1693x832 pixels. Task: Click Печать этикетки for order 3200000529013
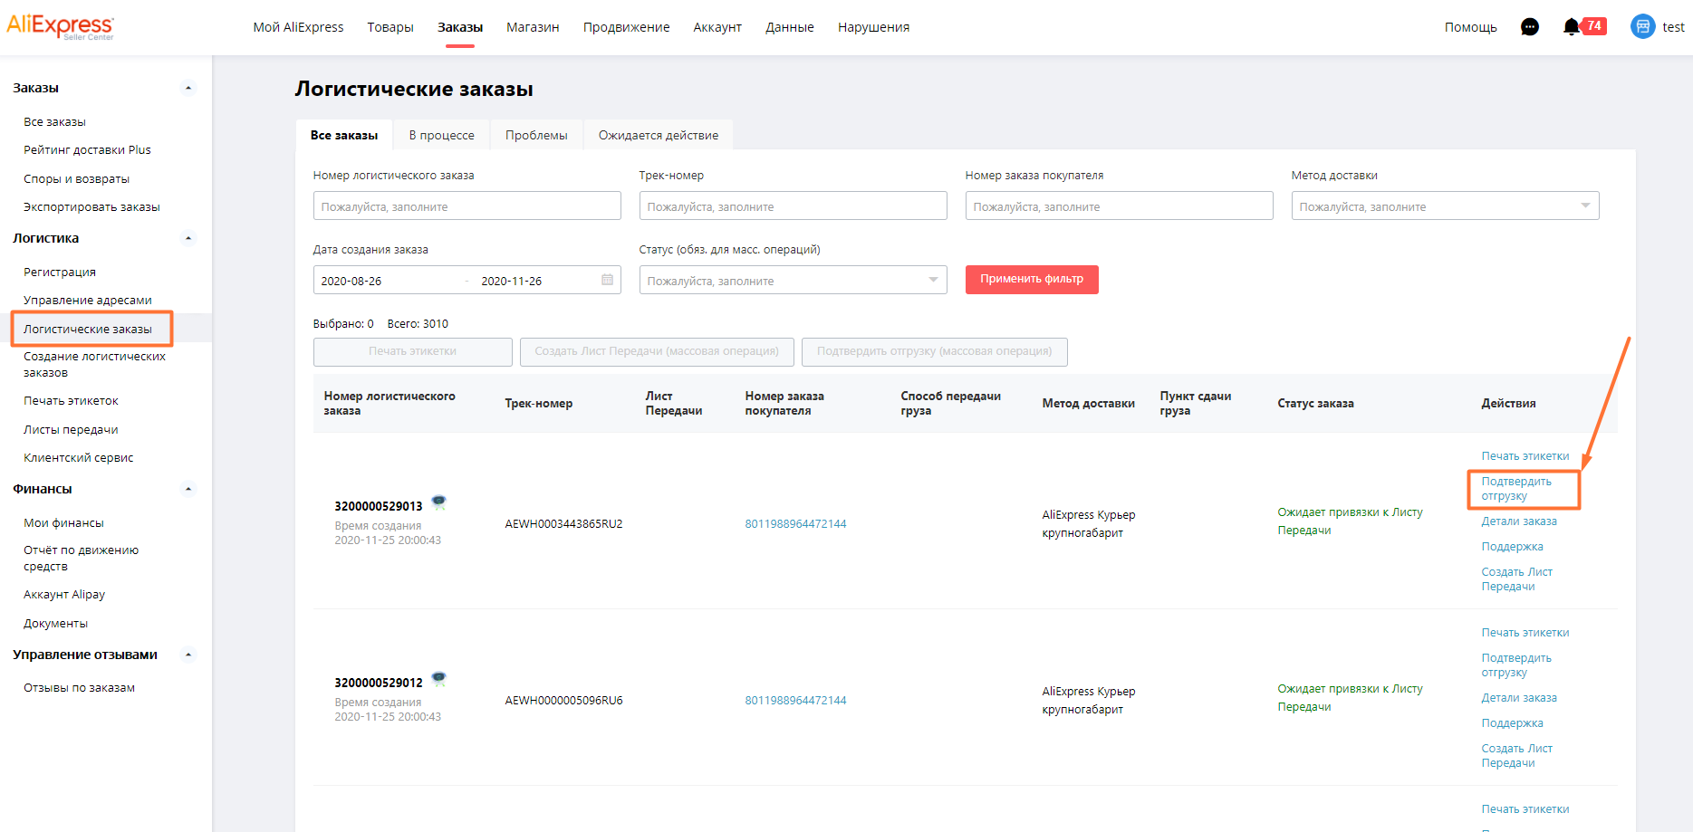(1525, 455)
